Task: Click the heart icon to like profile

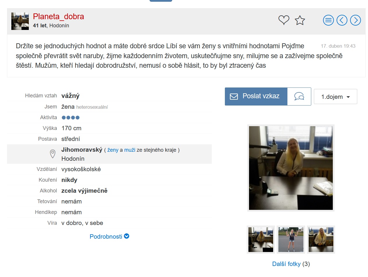Action: coord(284,20)
